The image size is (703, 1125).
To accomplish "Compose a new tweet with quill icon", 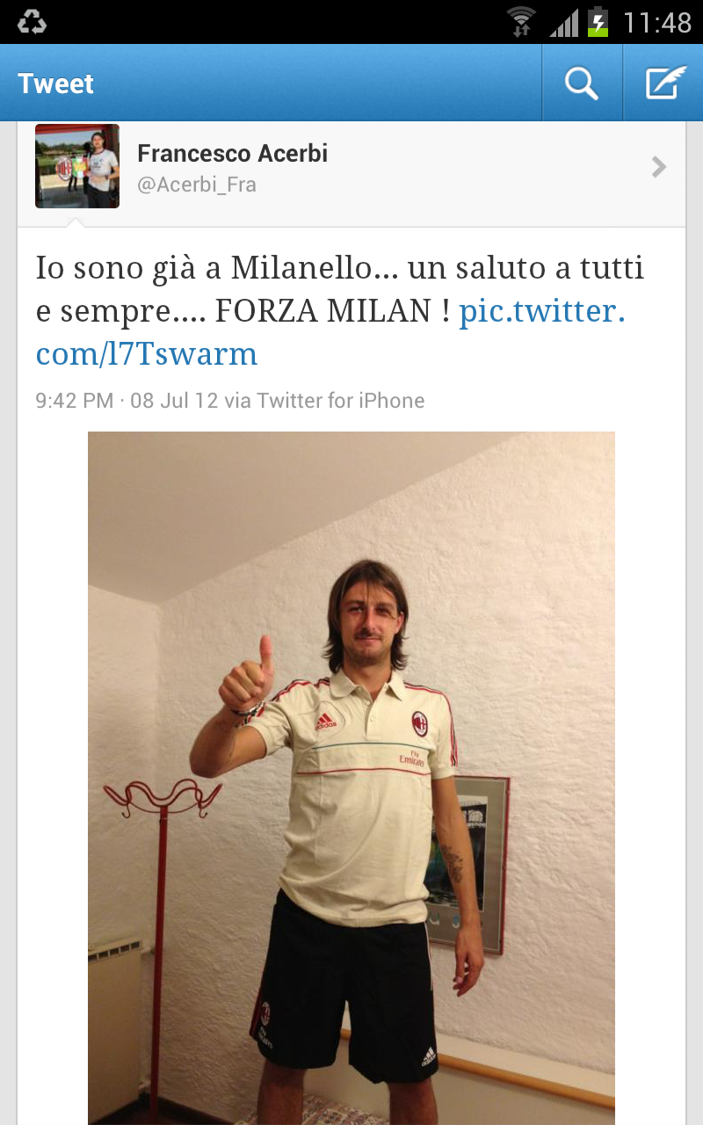I will coord(665,83).
